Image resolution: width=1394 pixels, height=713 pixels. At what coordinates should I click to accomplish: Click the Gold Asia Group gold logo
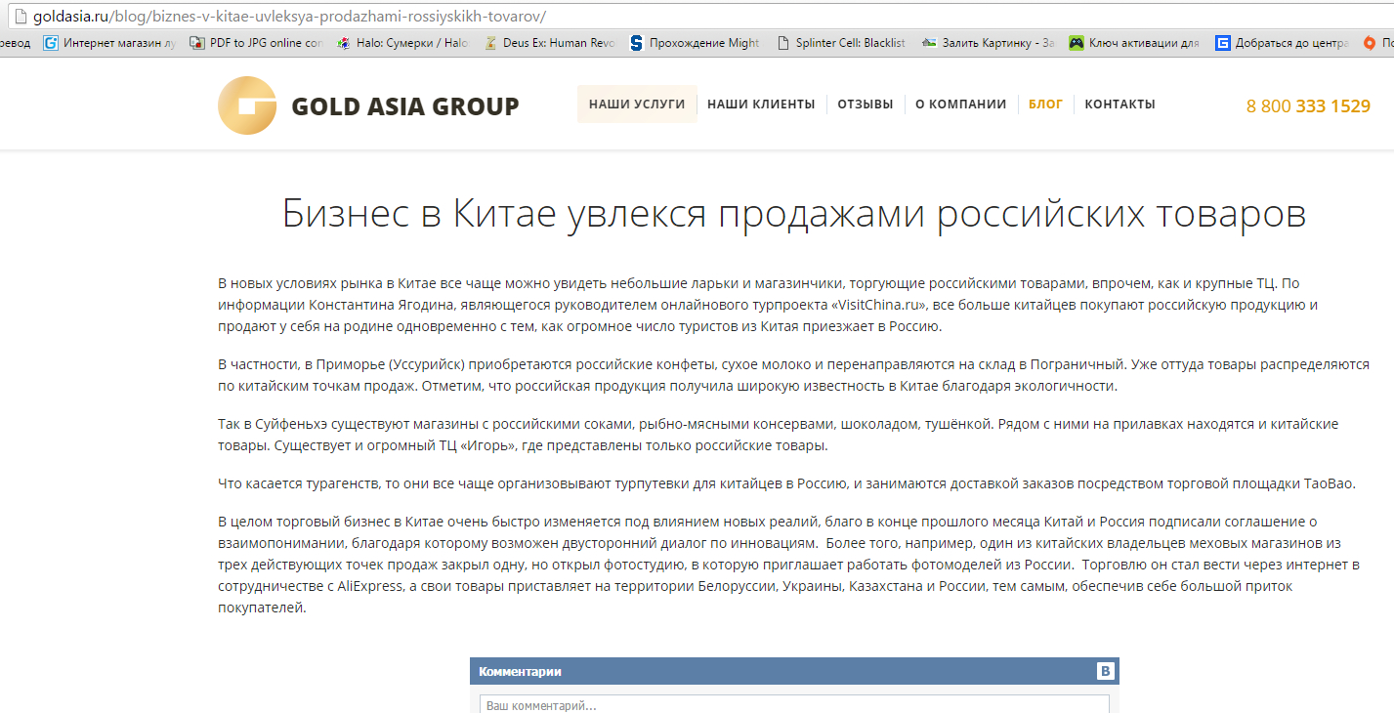point(246,105)
